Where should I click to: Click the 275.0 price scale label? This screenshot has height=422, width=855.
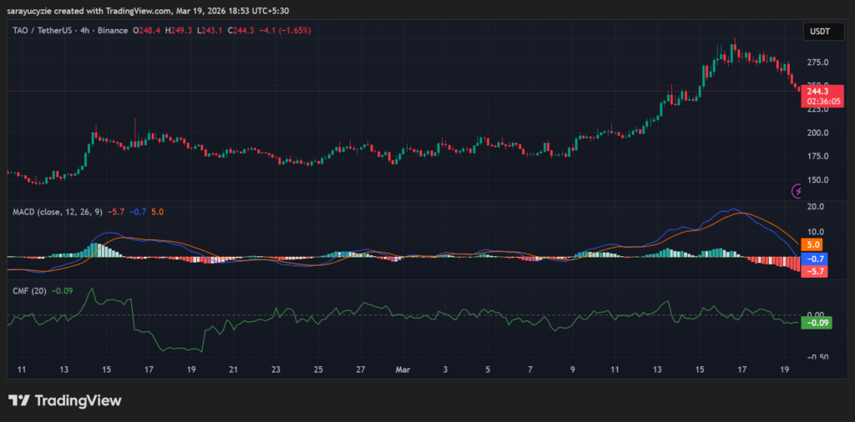(x=817, y=63)
